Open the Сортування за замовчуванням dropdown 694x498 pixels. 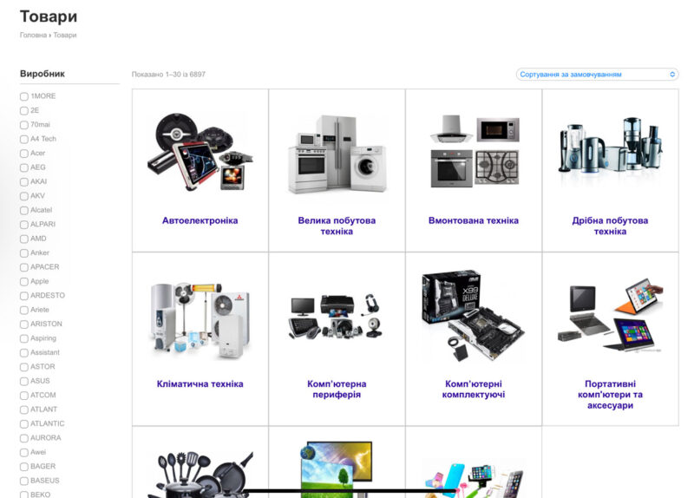click(x=597, y=75)
